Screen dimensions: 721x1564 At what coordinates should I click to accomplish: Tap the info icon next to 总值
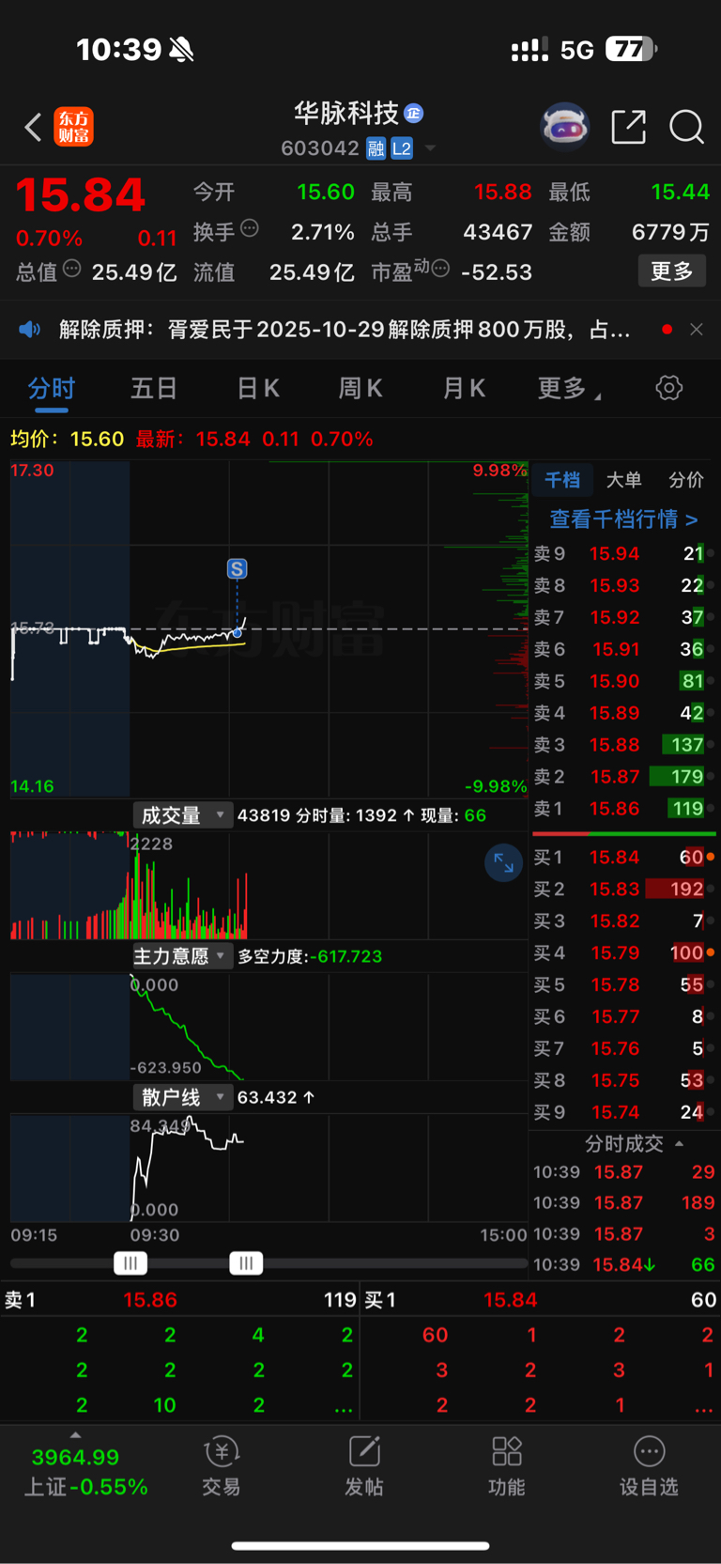(71, 270)
